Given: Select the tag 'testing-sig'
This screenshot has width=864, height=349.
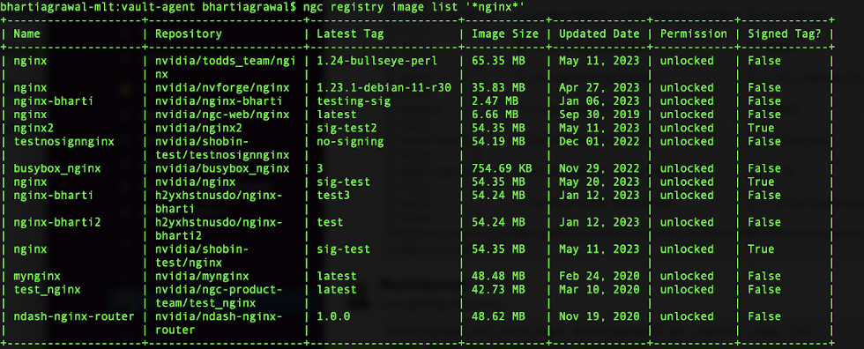Looking at the screenshot, I should pyautogui.click(x=354, y=101).
